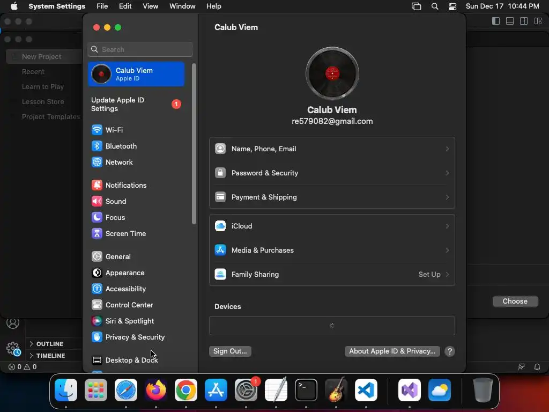
Task: Toggle VS Code bottom panel layout icon
Action: [x=510, y=21]
